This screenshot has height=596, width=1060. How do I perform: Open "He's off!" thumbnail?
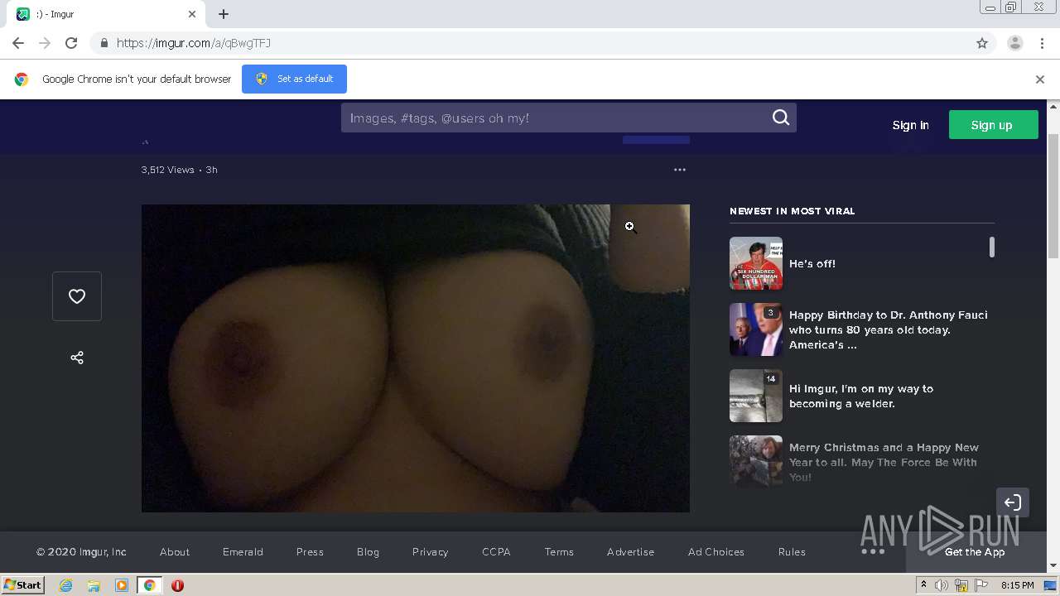pyautogui.click(x=756, y=263)
